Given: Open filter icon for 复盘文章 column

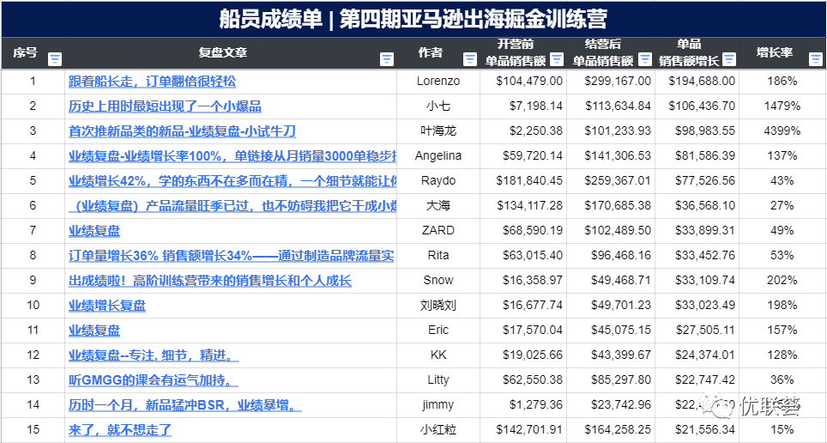Looking at the screenshot, I should 387,59.
